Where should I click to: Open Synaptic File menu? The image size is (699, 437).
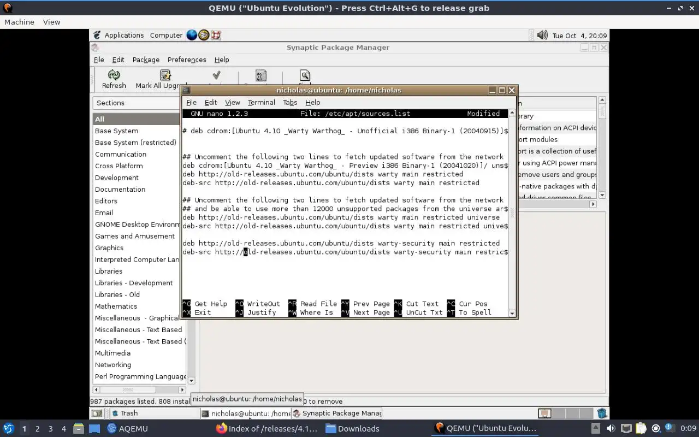99,60
